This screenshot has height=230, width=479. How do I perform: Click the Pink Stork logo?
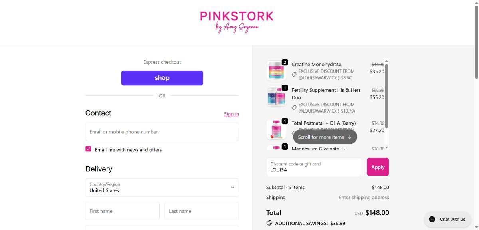pyautogui.click(x=237, y=22)
